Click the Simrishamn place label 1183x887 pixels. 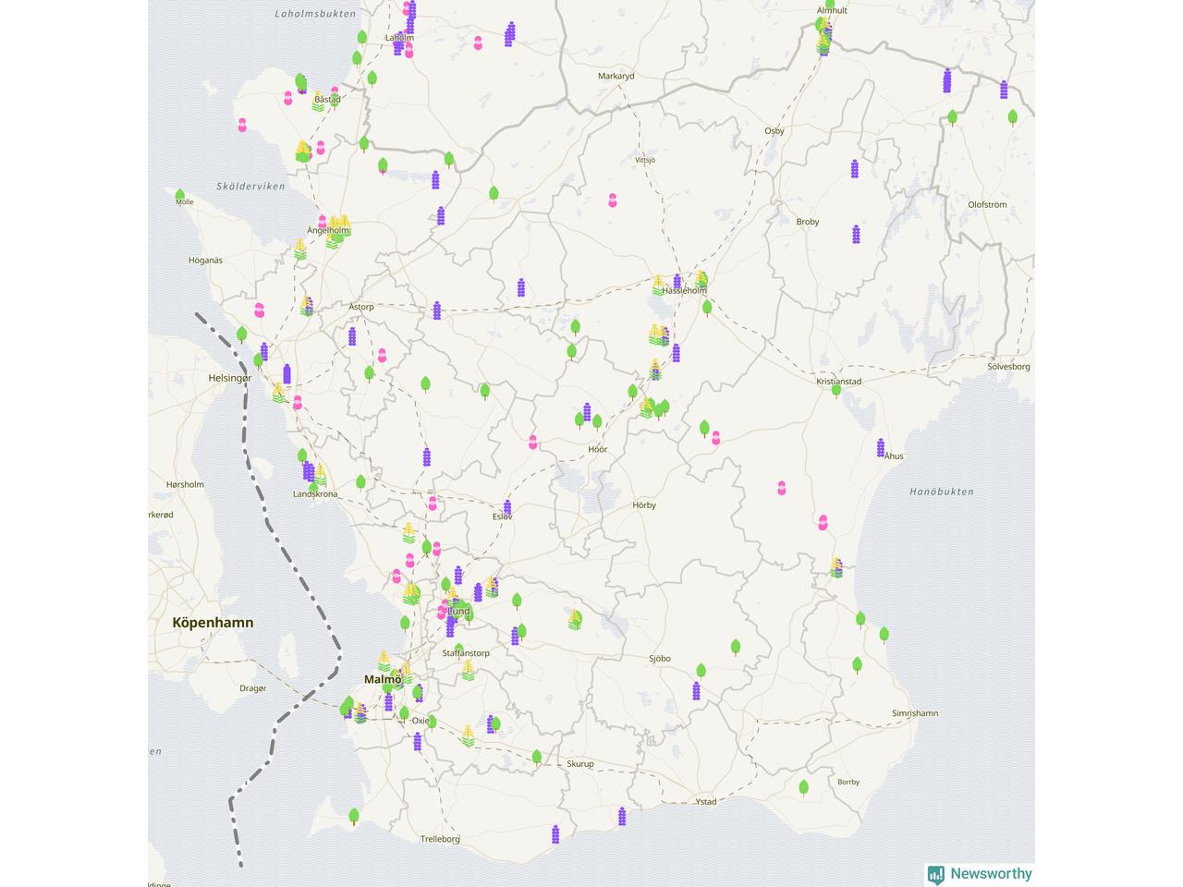pos(915,713)
